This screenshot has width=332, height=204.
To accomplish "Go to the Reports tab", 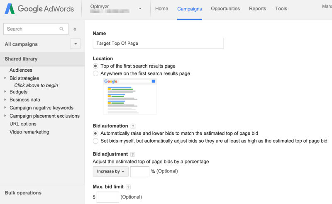I will coord(257,9).
